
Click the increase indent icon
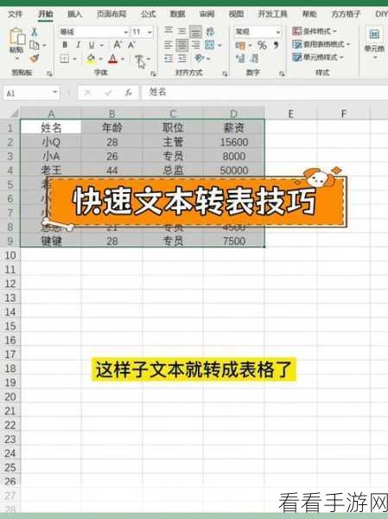182,59
